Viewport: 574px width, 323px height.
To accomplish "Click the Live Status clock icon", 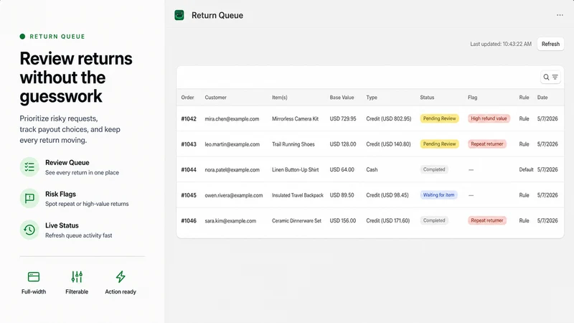I will (x=29, y=230).
